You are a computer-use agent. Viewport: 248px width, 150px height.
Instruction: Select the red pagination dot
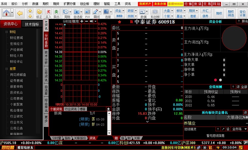click(x=215, y=80)
